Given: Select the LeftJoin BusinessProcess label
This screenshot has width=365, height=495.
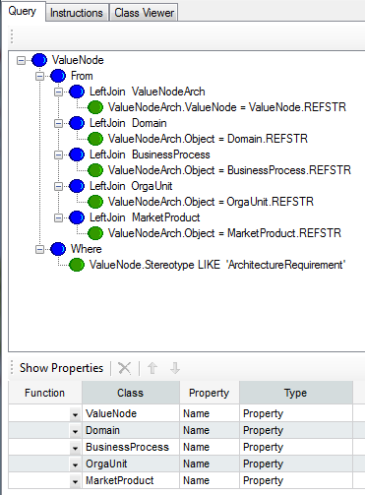Looking at the screenshot, I should 150,155.
